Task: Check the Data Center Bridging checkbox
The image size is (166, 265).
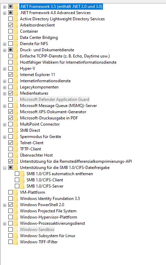Action: tap(10, 38)
